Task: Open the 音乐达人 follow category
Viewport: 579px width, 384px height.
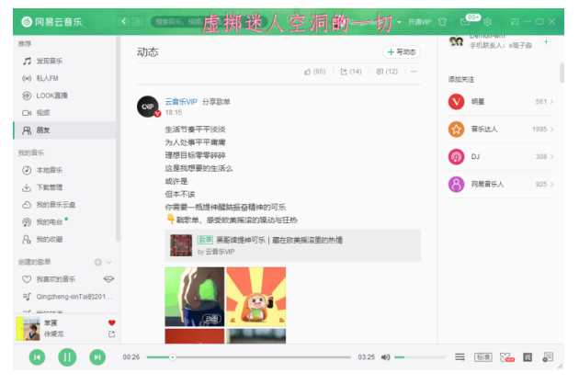Action: coord(501,130)
